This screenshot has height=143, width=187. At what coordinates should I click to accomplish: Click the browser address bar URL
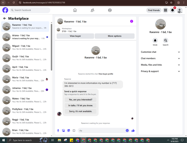(x=44, y=3)
